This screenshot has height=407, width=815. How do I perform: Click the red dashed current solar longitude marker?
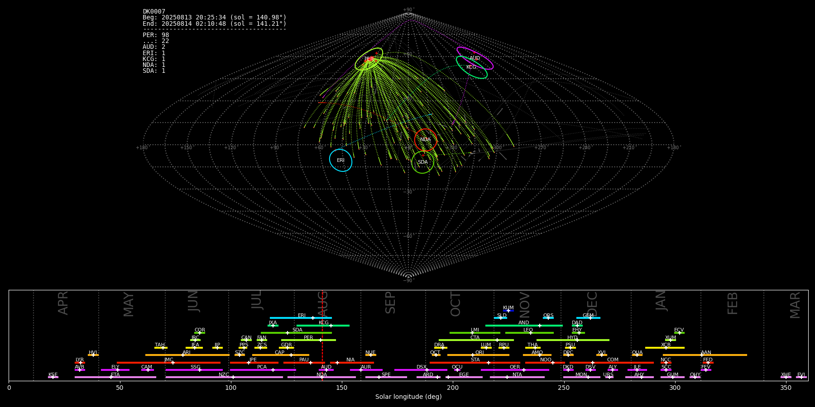[322, 335]
